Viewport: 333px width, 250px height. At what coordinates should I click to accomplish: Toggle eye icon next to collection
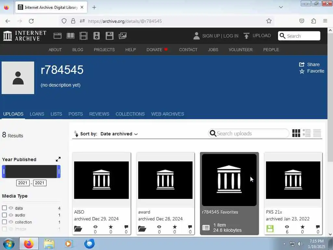pyautogui.click(x=11, y=222)
